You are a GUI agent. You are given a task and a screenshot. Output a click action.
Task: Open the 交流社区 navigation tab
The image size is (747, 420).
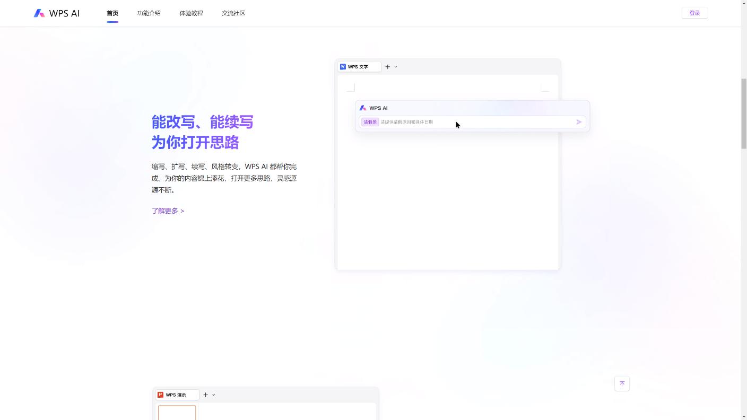233,13
